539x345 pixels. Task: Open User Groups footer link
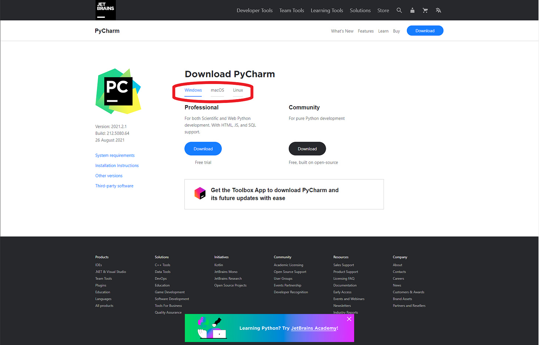(283, 279)
